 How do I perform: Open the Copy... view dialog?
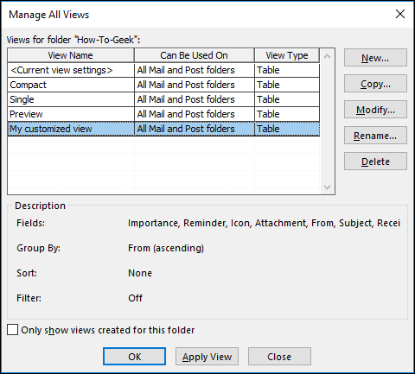[375, 84]
